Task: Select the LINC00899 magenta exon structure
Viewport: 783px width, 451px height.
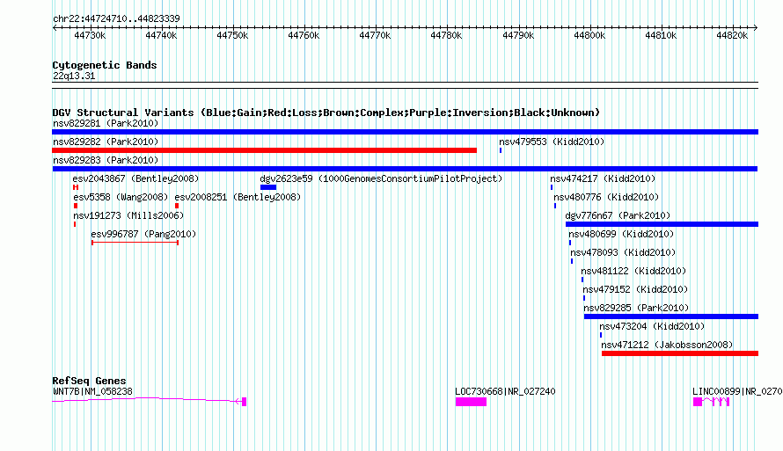Action: 712,402
